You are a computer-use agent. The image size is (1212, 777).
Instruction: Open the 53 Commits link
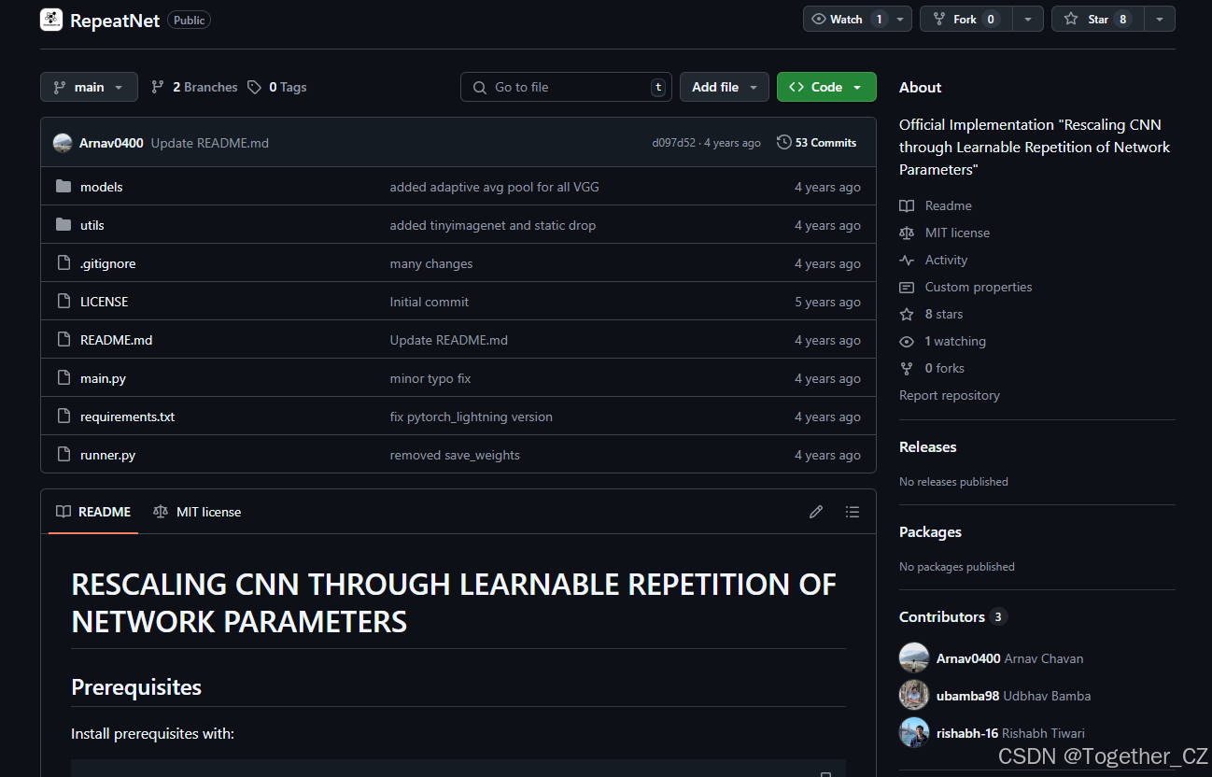coord(817,143)
